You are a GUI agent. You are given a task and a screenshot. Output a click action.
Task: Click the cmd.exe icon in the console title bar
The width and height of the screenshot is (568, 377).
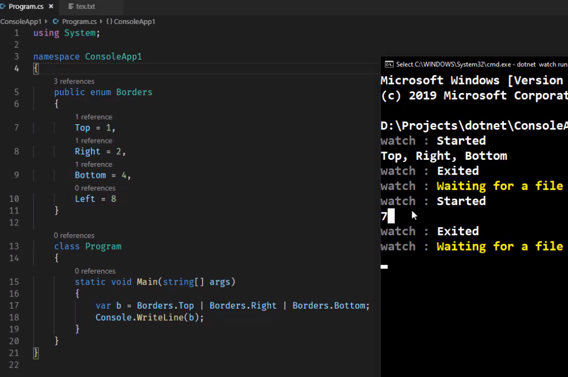(389, 64)
